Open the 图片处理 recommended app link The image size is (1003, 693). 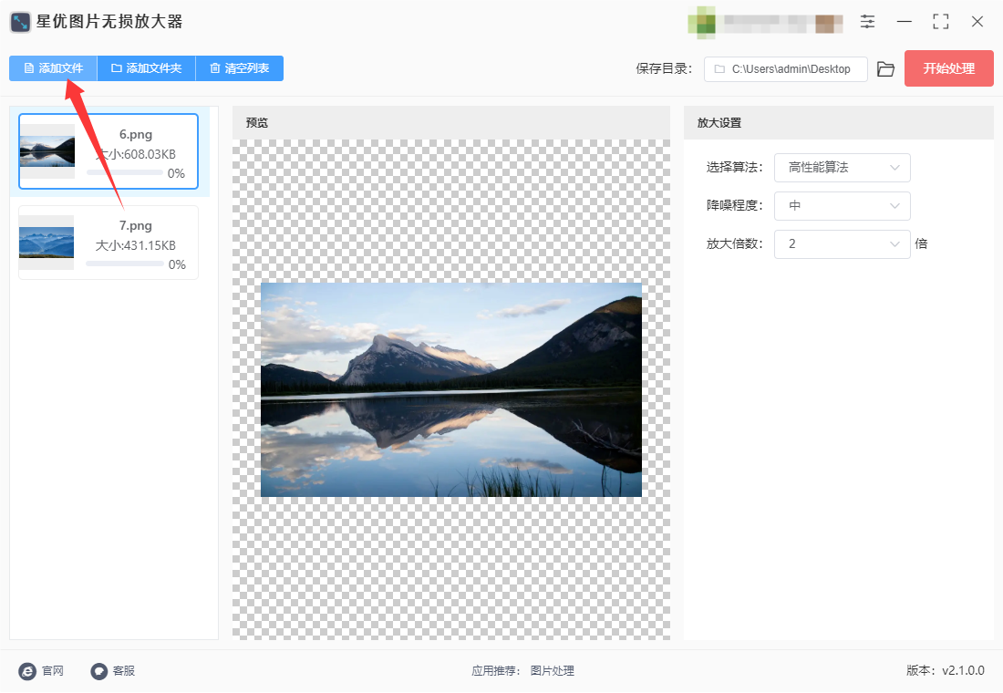click(552, 670)
